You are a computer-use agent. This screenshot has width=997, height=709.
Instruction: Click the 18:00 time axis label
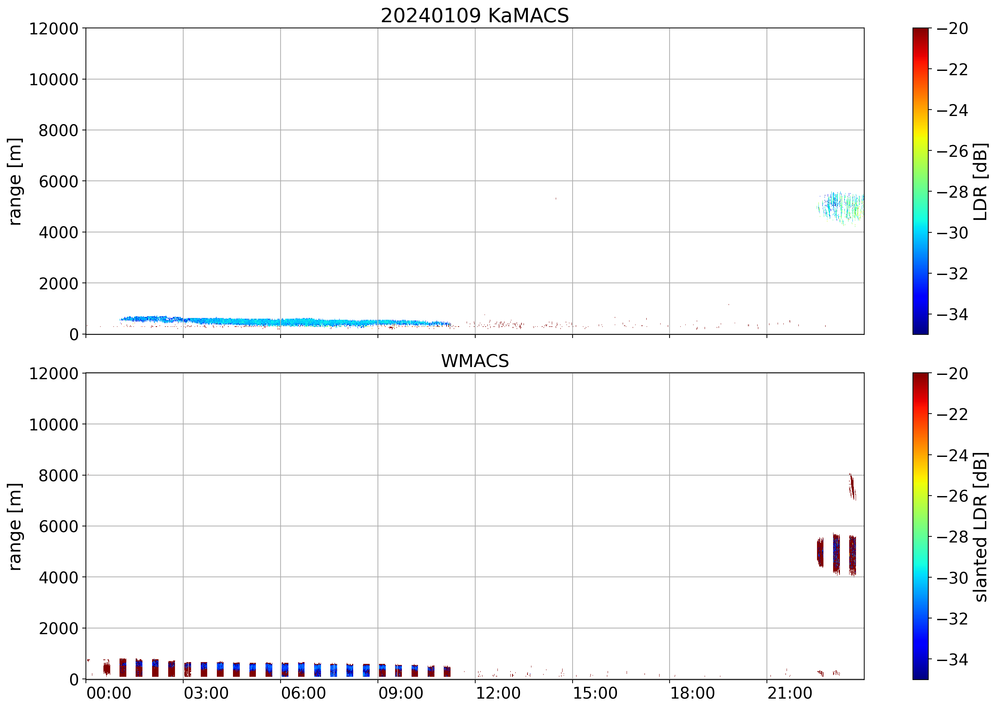coord(692,693)
